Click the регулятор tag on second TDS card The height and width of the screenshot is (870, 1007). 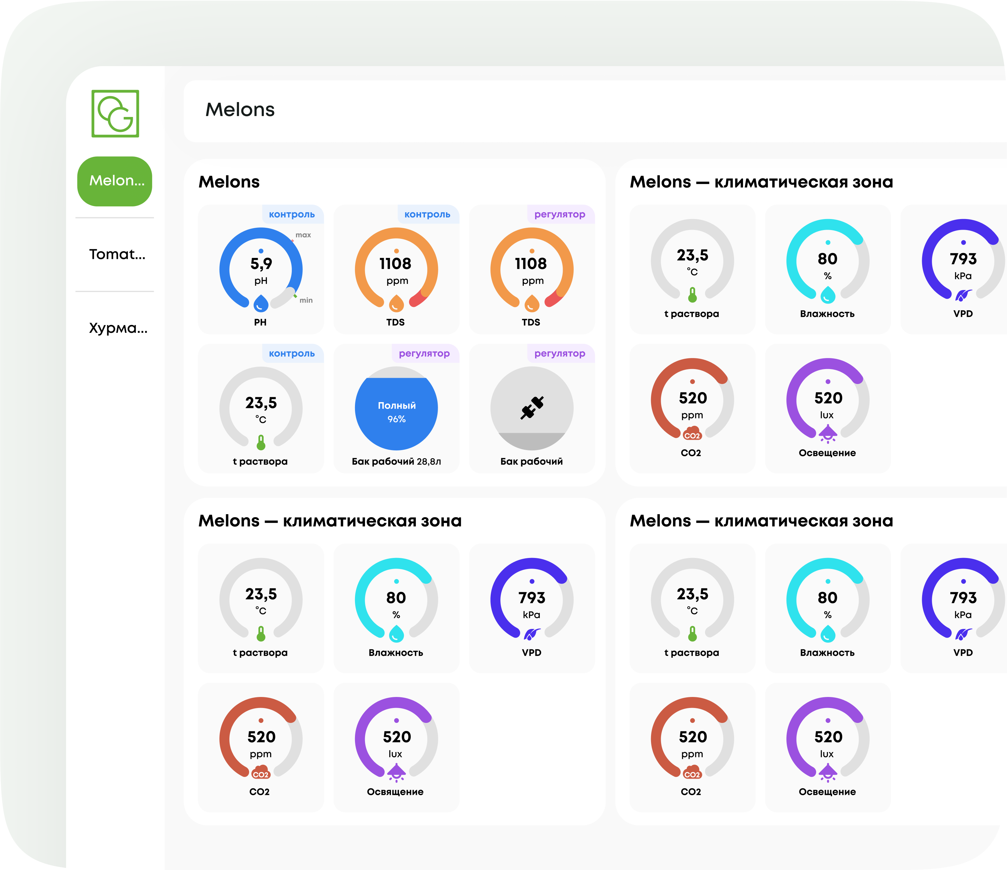click(x=559, y=215)
